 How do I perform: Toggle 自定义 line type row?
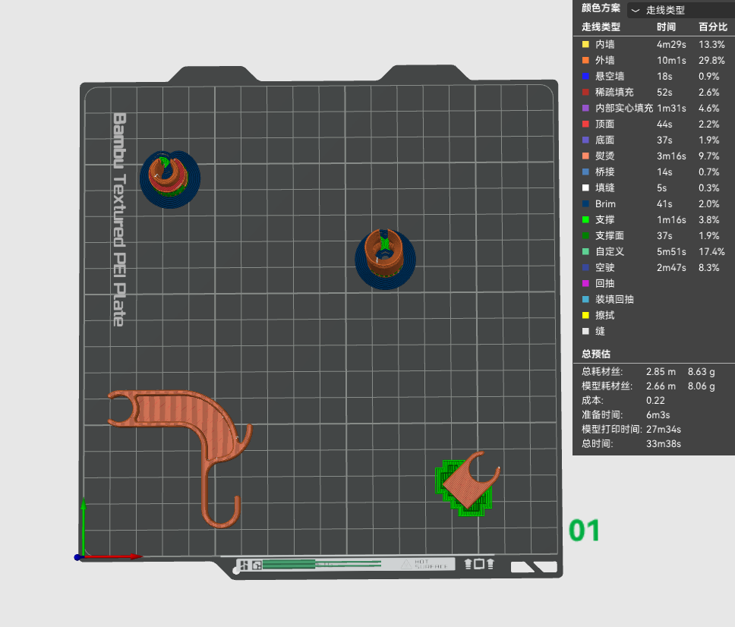tap(654, 251)
